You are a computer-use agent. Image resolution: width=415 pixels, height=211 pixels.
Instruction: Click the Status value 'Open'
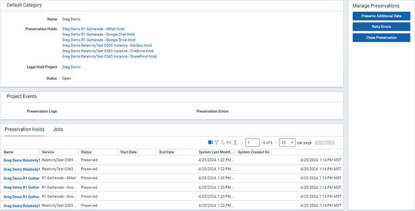coord(66,79)
